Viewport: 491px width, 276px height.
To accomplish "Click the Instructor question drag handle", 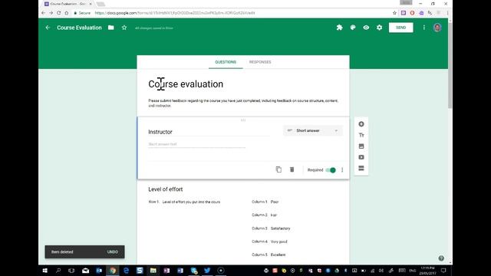I will coord(243,120).
